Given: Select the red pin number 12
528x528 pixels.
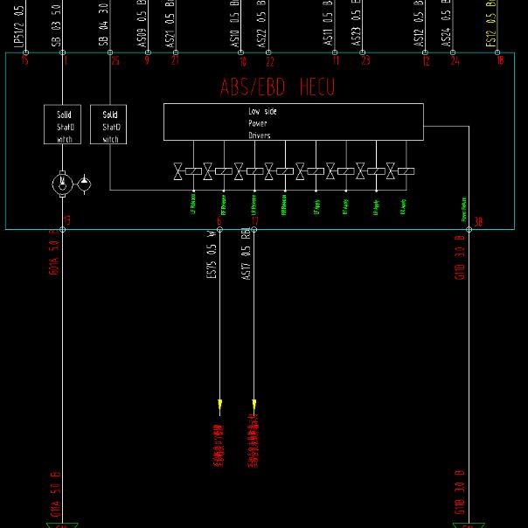Looking at the screenshot, I should click(x=427, y=61).
